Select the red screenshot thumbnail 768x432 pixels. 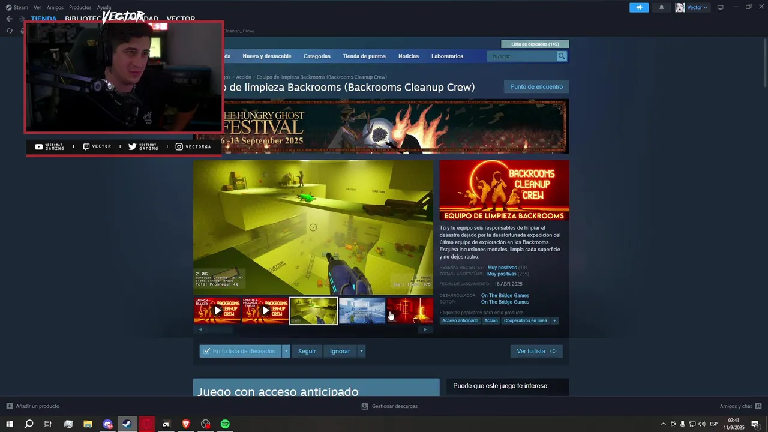coord(410,310)
